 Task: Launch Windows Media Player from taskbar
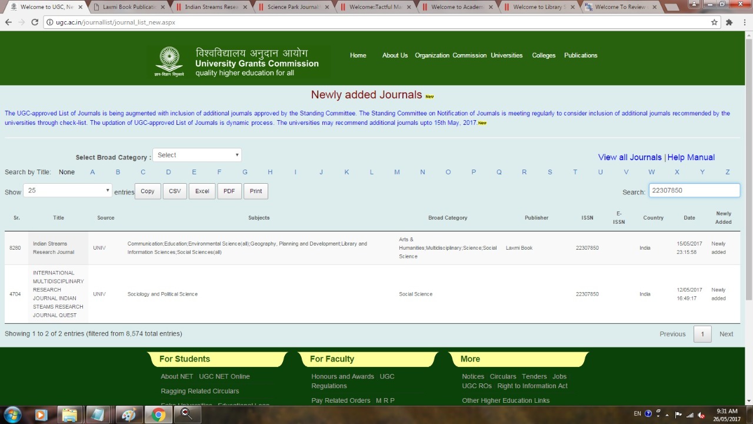[41, 415]
